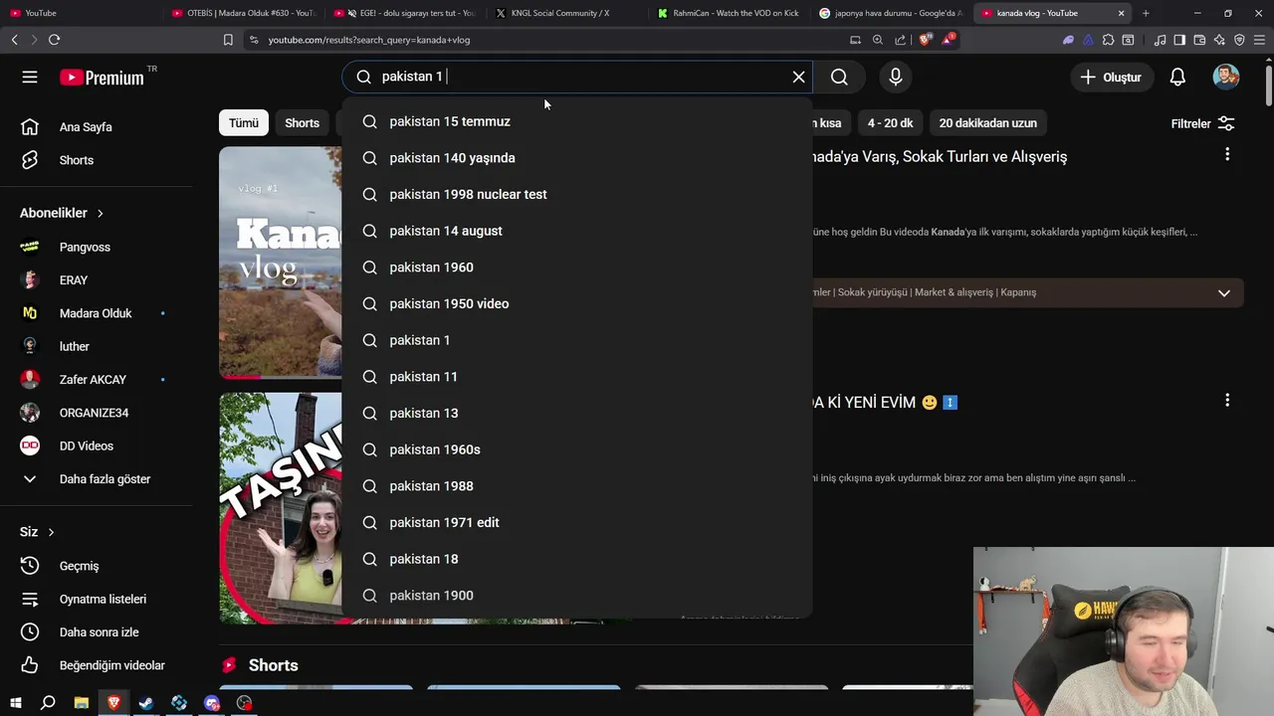The height and width of the screenshot is (716, 1274).
Task: Switch to the RahmiCan Kick tab
Action: 729,13
